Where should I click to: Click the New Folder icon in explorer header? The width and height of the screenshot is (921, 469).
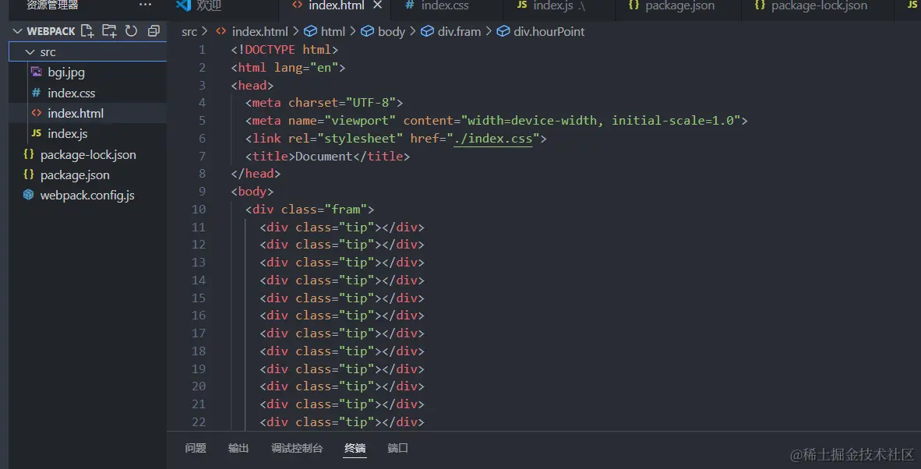pyautogui.click(x=109, y=31)
